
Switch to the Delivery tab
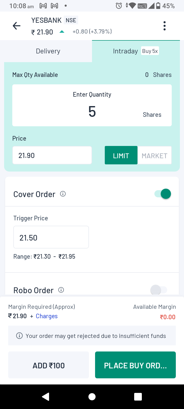48,51
